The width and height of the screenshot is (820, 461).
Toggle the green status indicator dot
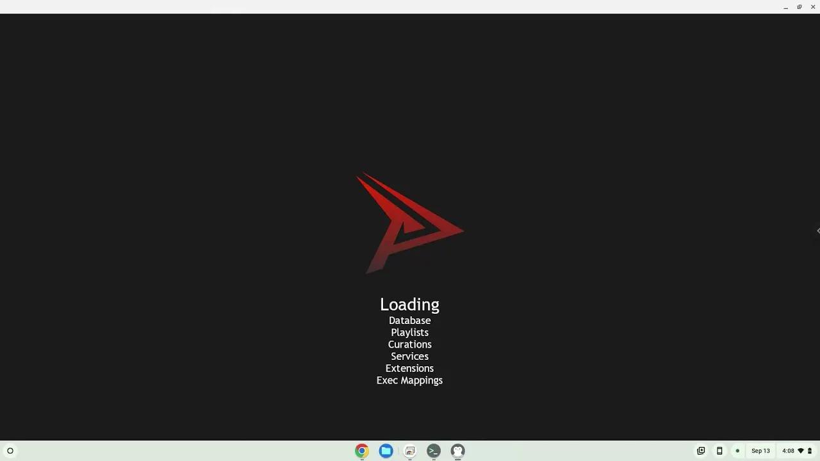[x=737, y=451]
